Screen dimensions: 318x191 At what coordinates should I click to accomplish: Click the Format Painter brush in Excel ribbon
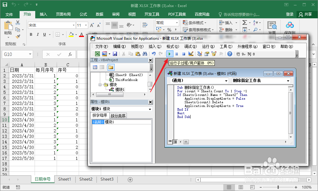click(x=18, y=37)
